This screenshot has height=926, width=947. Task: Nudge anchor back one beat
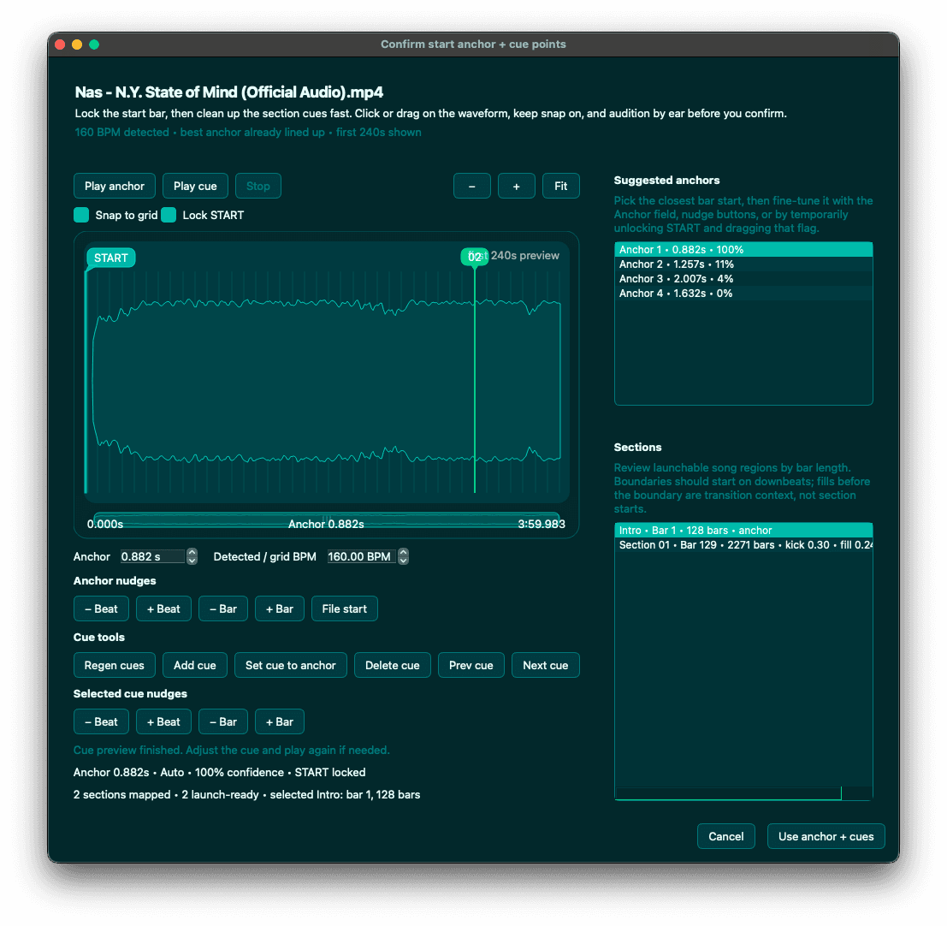101,608
